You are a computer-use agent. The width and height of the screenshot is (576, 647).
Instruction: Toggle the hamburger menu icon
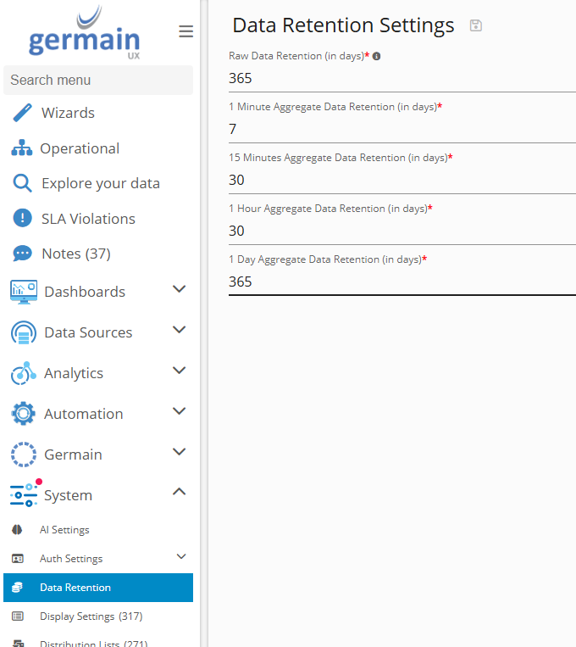[x=186, y=32]
